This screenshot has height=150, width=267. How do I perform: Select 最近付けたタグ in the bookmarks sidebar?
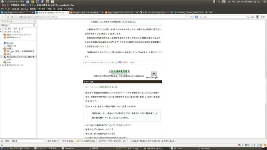[x=14, y=37]
